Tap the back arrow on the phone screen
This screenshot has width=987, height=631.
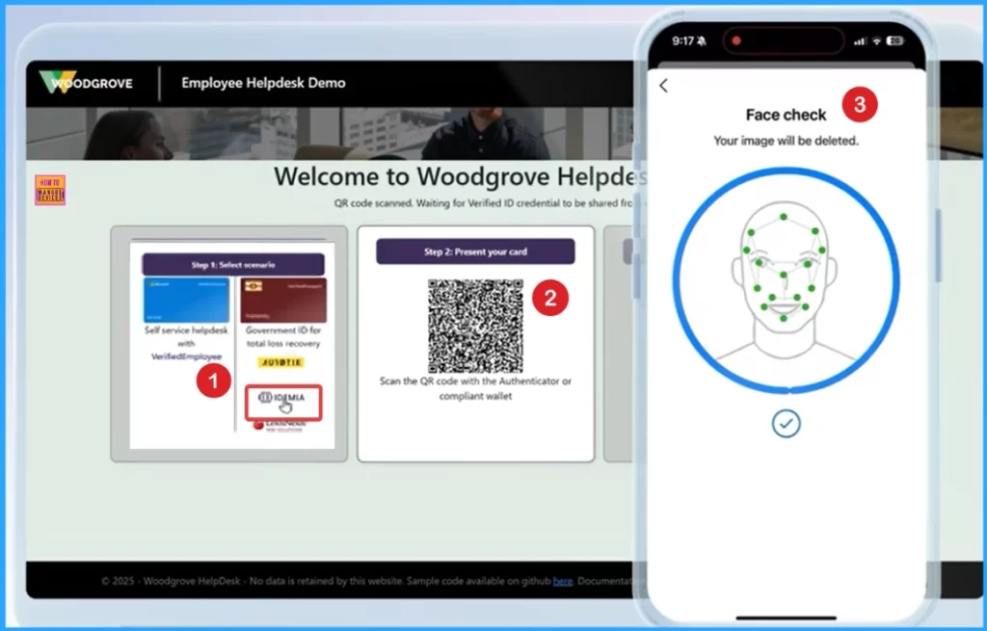[x=663, y=86]
